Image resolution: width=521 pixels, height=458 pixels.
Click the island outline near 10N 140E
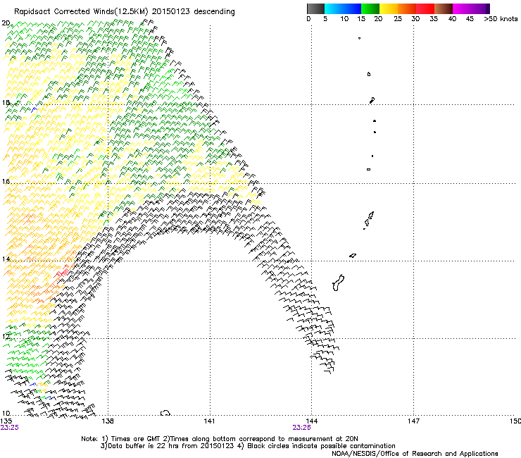[x=165, y=413]
